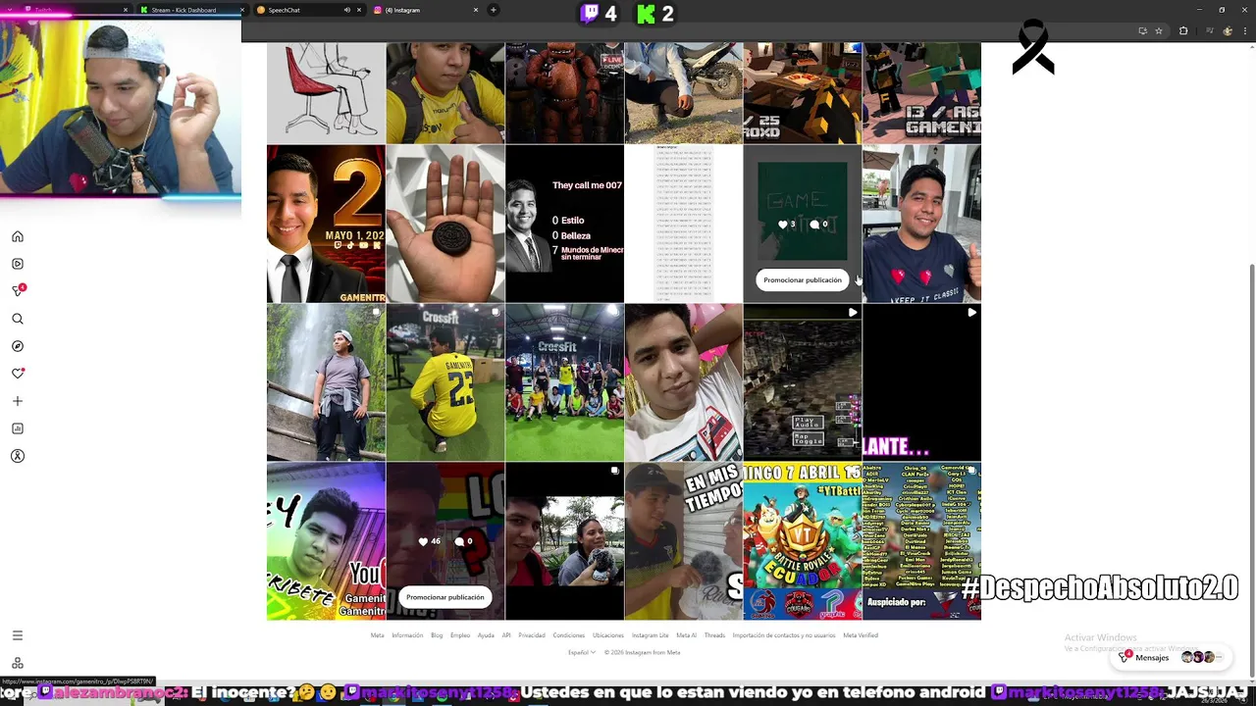This screenshot has width=1256, height=706.
Task: Open the browser profile avatar
Action: (1228, 31)
